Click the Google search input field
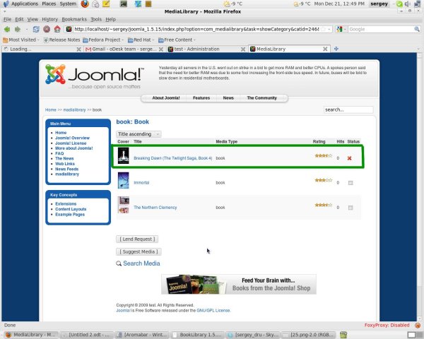Viewport: 424px width, 339px height. pos(381,29)
